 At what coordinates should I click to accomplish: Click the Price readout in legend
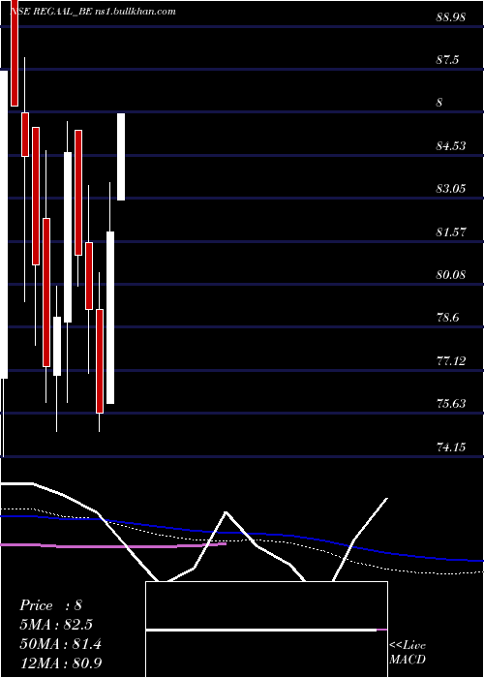point(50,605)
